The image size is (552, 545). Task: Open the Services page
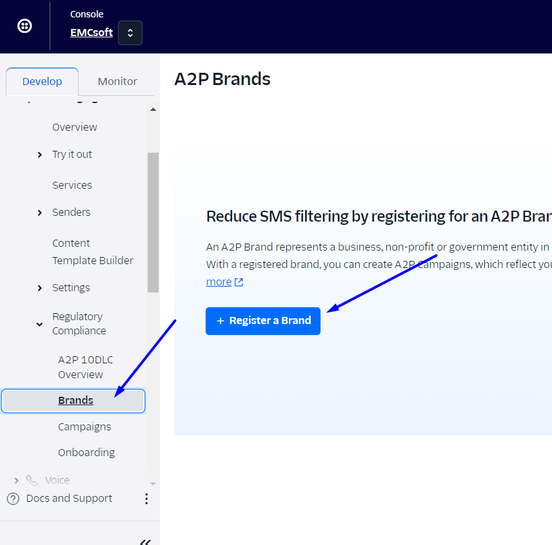72,186
